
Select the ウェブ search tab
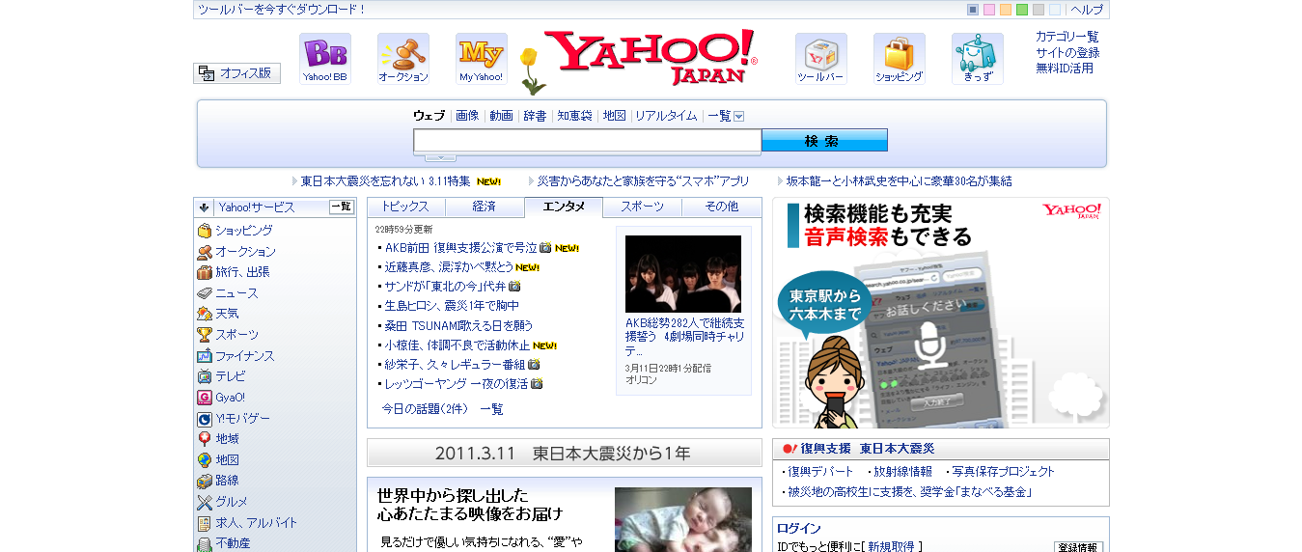click(429, 116)
